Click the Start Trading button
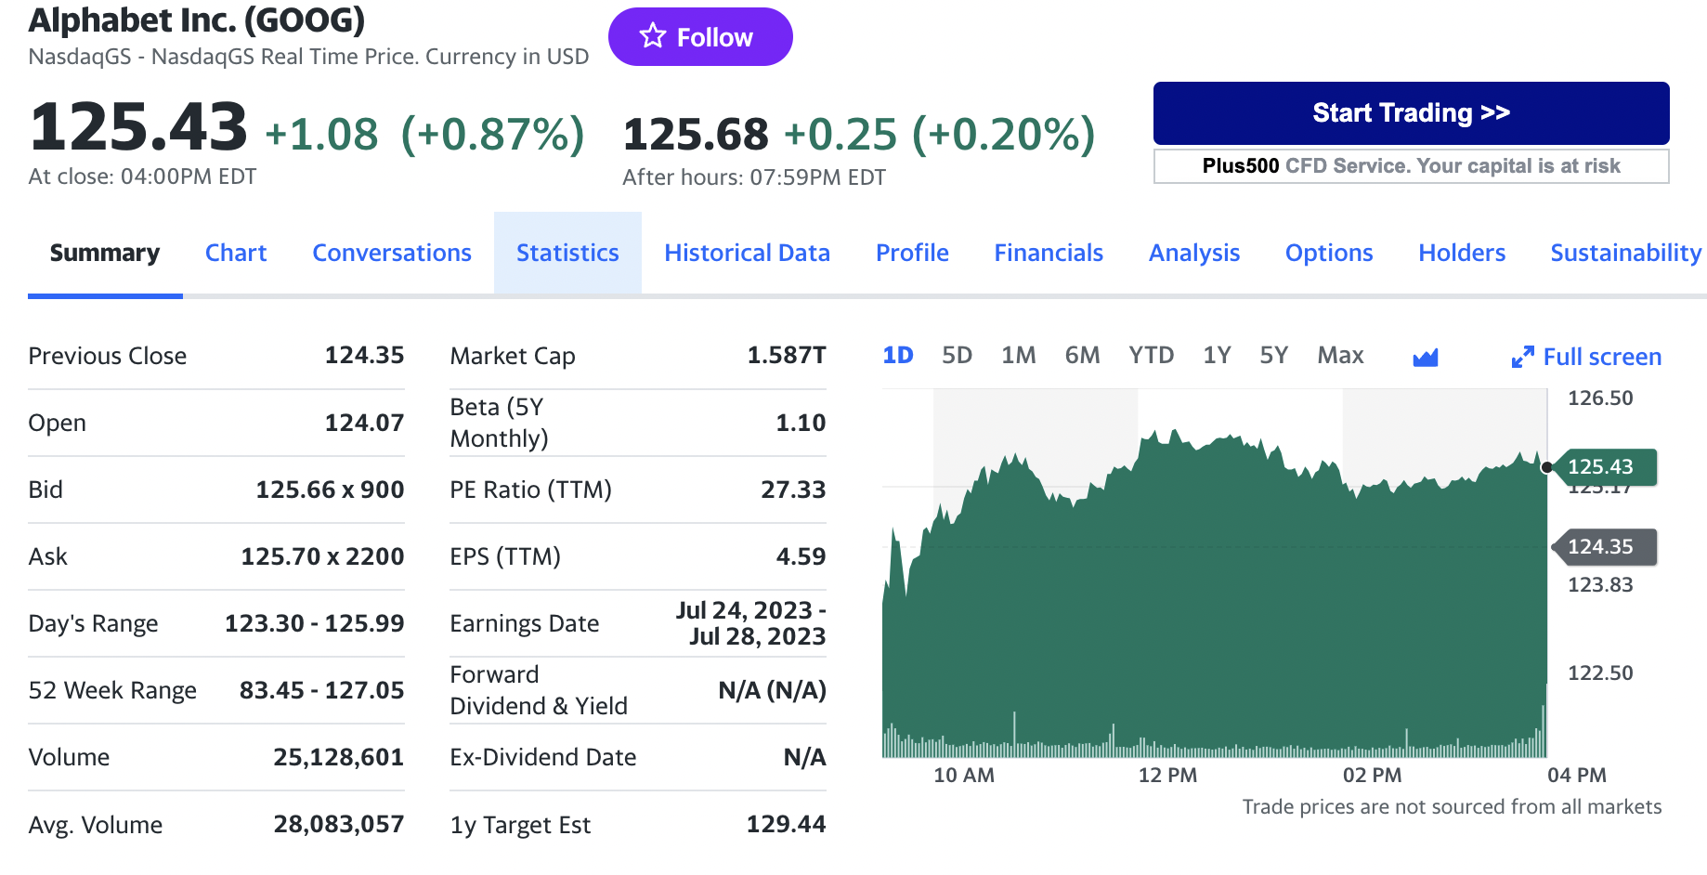Image resolution: width=1707 pixels, height=875 pixels. click(x=1411, y=112)
